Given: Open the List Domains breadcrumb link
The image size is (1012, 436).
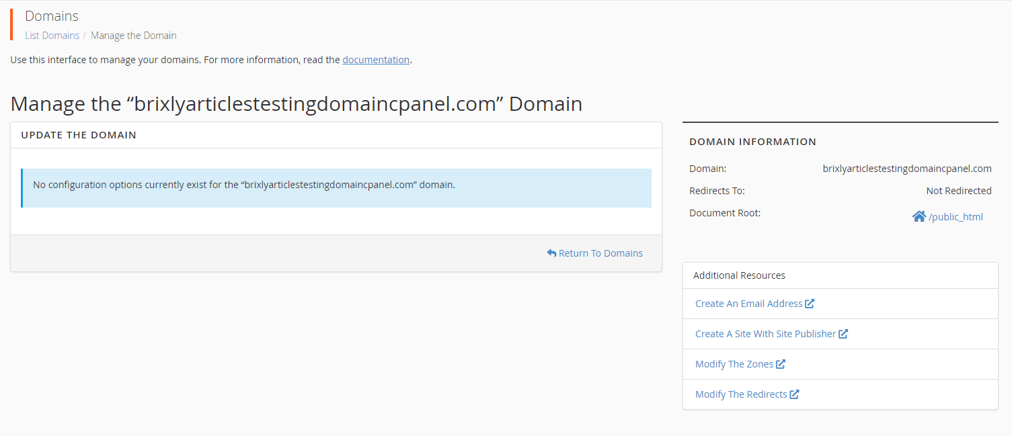Looking at the screenshot, I should pyautogui.click(x=52, y=36).
